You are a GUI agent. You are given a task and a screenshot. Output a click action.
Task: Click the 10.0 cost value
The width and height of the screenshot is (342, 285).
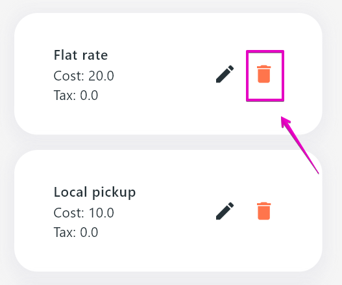coord(101,213)
